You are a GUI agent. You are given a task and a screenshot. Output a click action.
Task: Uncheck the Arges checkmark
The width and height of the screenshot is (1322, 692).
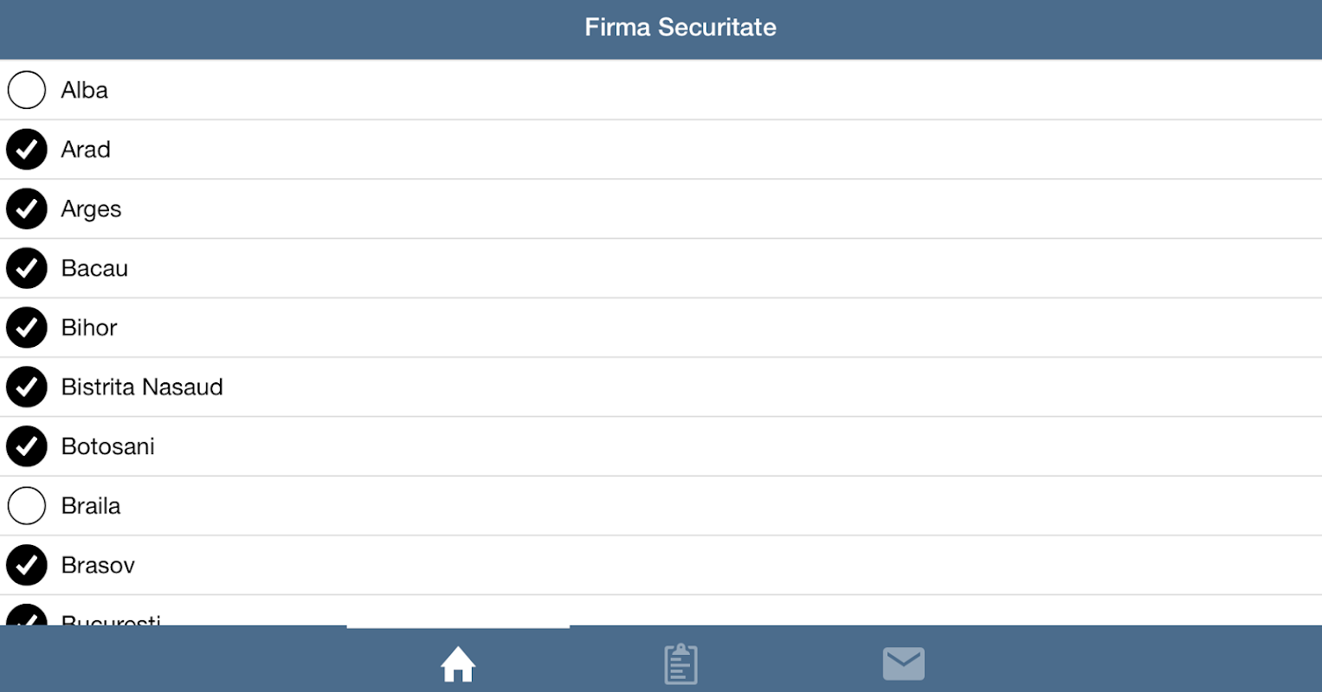coord(27,208)
